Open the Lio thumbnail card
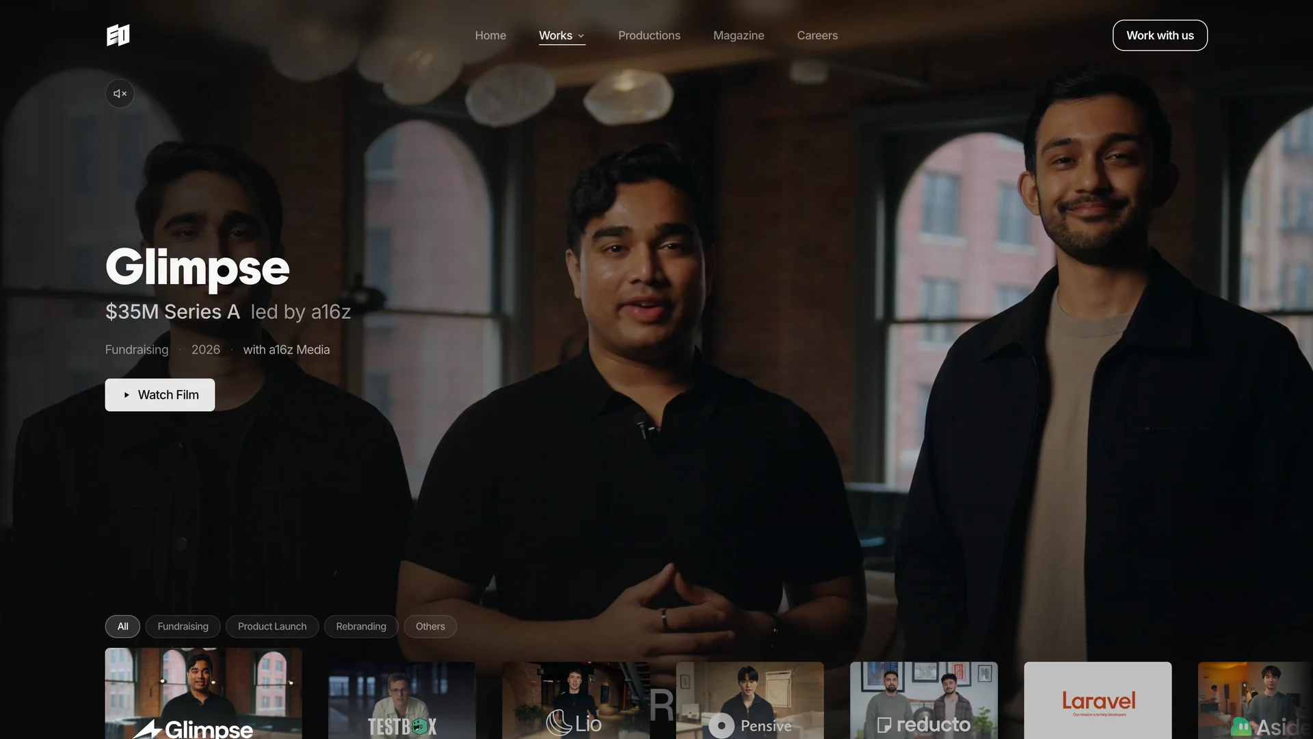Screen dimensions: 1313x739 (576, 700)
